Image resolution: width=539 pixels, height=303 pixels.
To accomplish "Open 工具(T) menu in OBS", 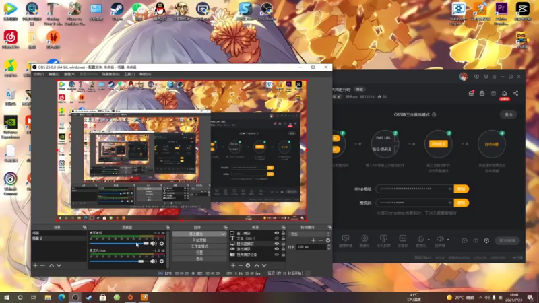I will [129, 74].
